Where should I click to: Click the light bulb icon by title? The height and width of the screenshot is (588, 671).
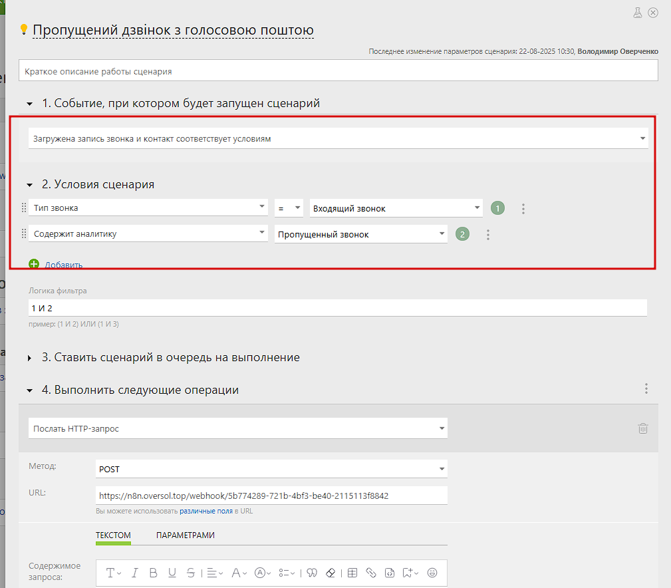(24, 29)
